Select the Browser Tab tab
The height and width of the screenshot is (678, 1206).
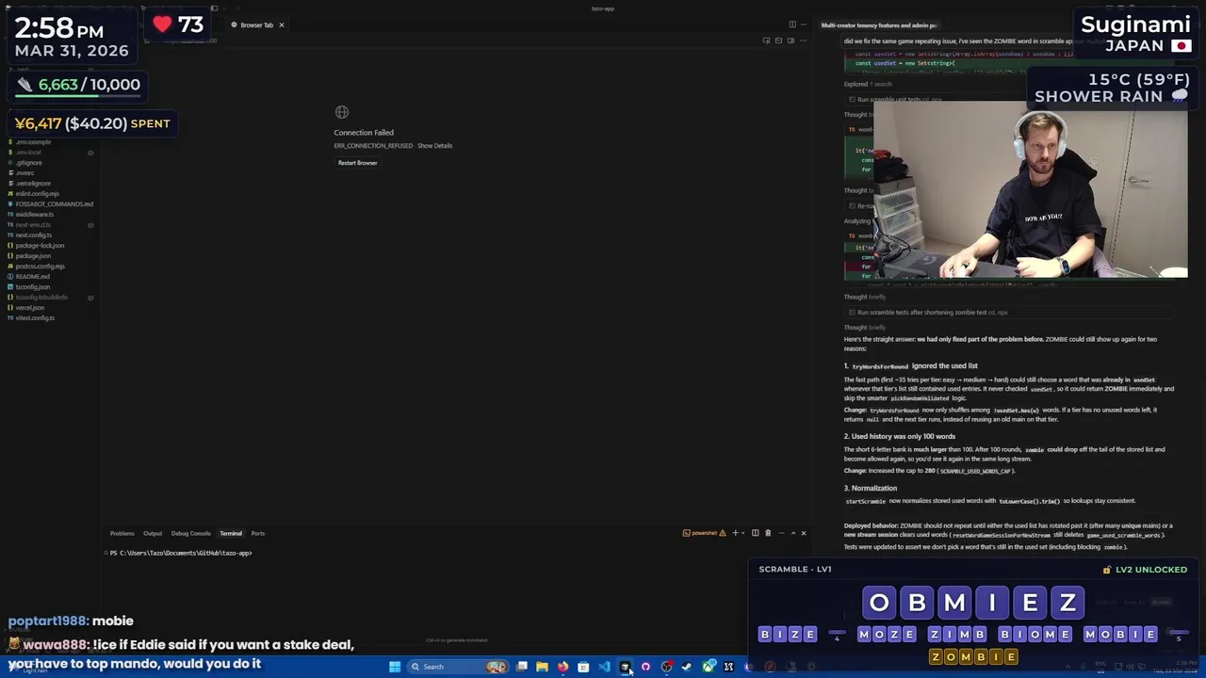(255, 25)
